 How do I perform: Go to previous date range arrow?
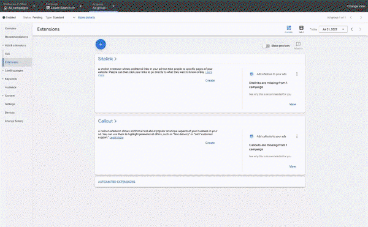[x=351, y=29]
